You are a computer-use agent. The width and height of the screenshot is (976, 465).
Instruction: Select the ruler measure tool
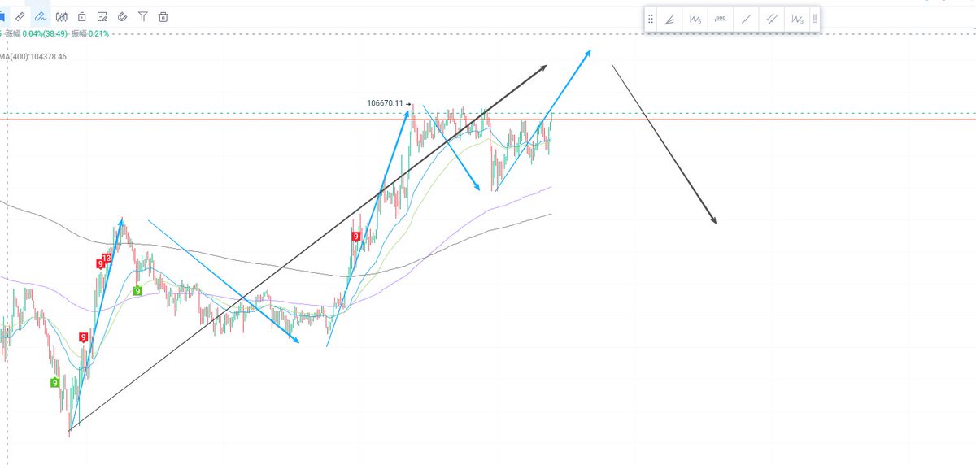tap(20, 16)
